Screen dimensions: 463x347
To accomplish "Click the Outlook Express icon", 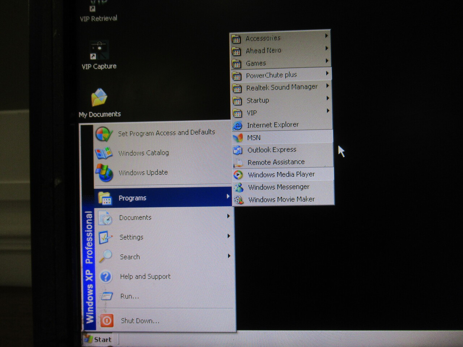I will point(238,150).
